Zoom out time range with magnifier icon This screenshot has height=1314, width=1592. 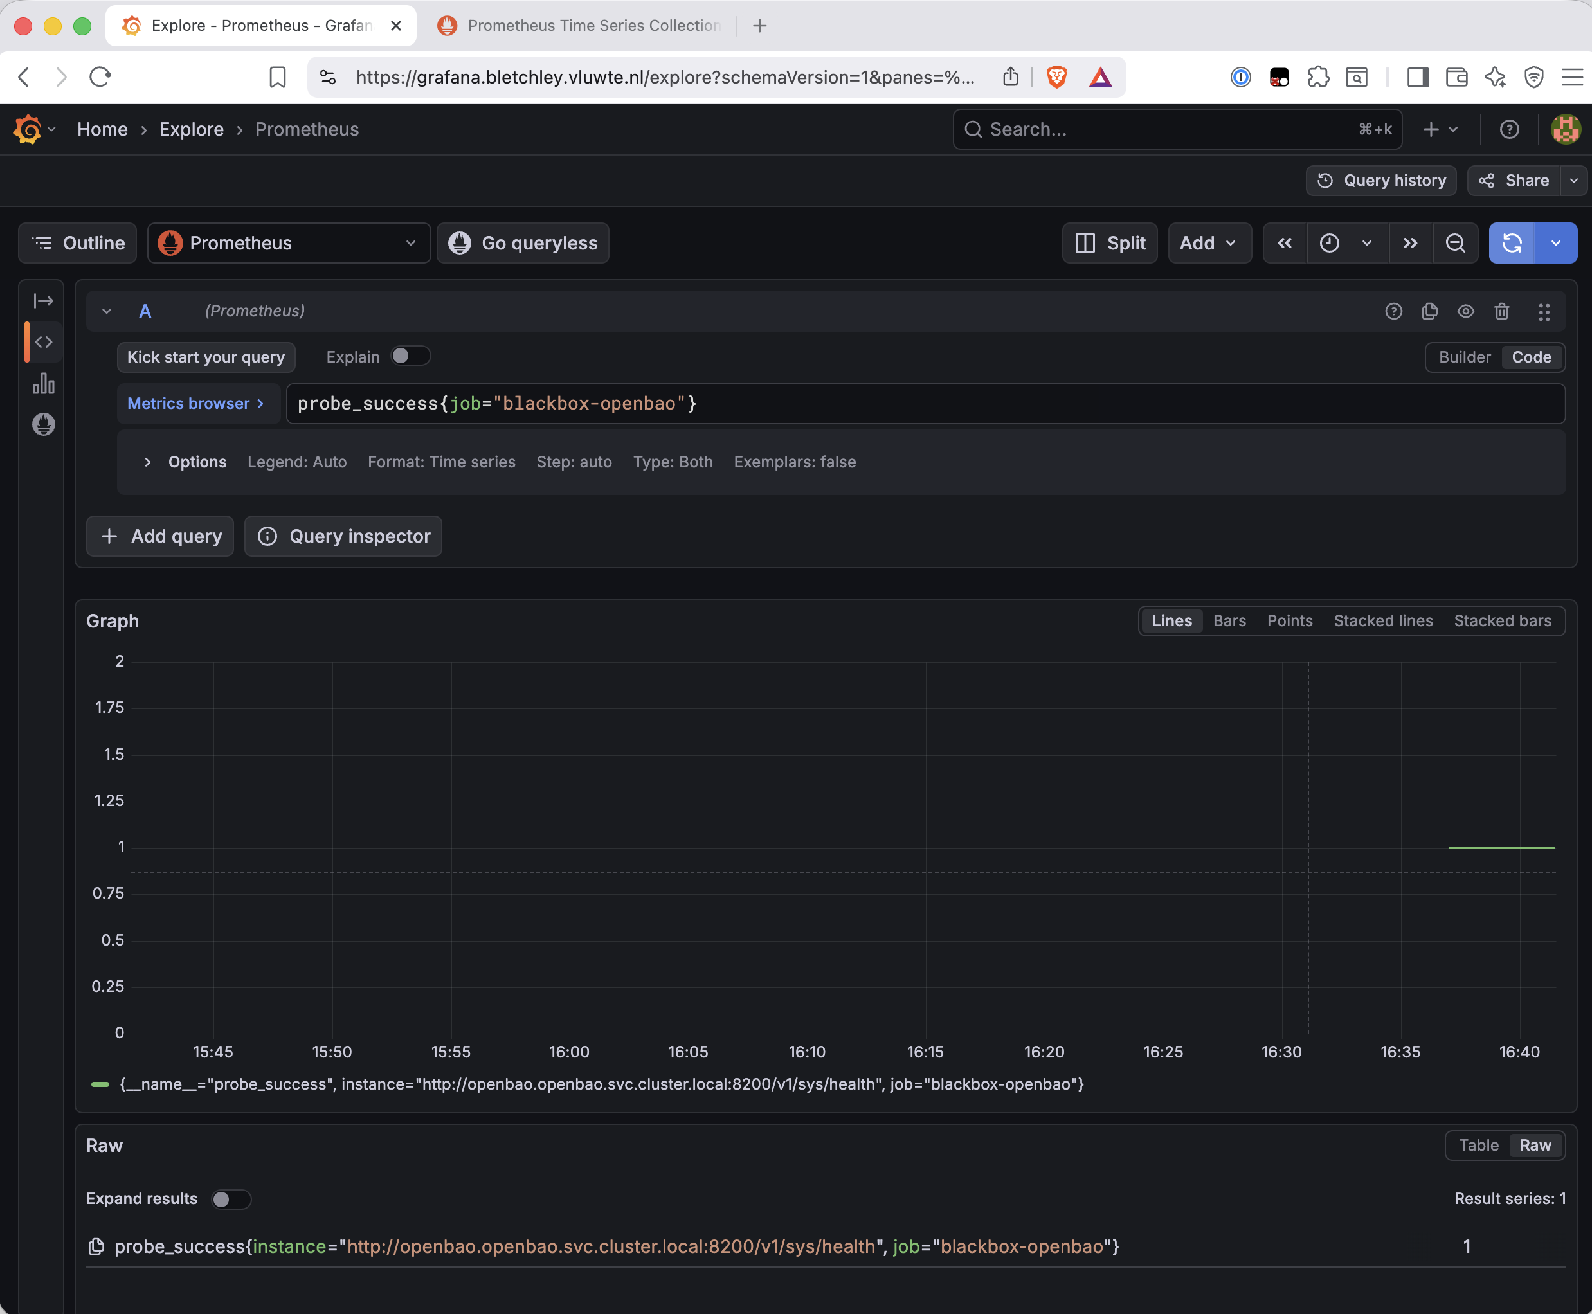pos(1455,243)
